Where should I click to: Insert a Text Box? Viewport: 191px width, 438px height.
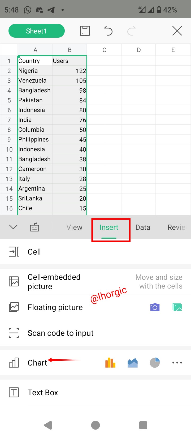(43, 392)
